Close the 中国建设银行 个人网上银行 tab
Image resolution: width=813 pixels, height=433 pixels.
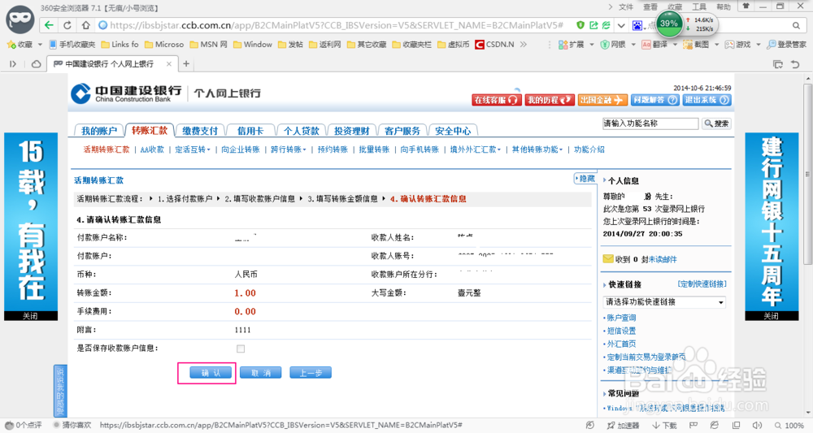click(168, 63)
